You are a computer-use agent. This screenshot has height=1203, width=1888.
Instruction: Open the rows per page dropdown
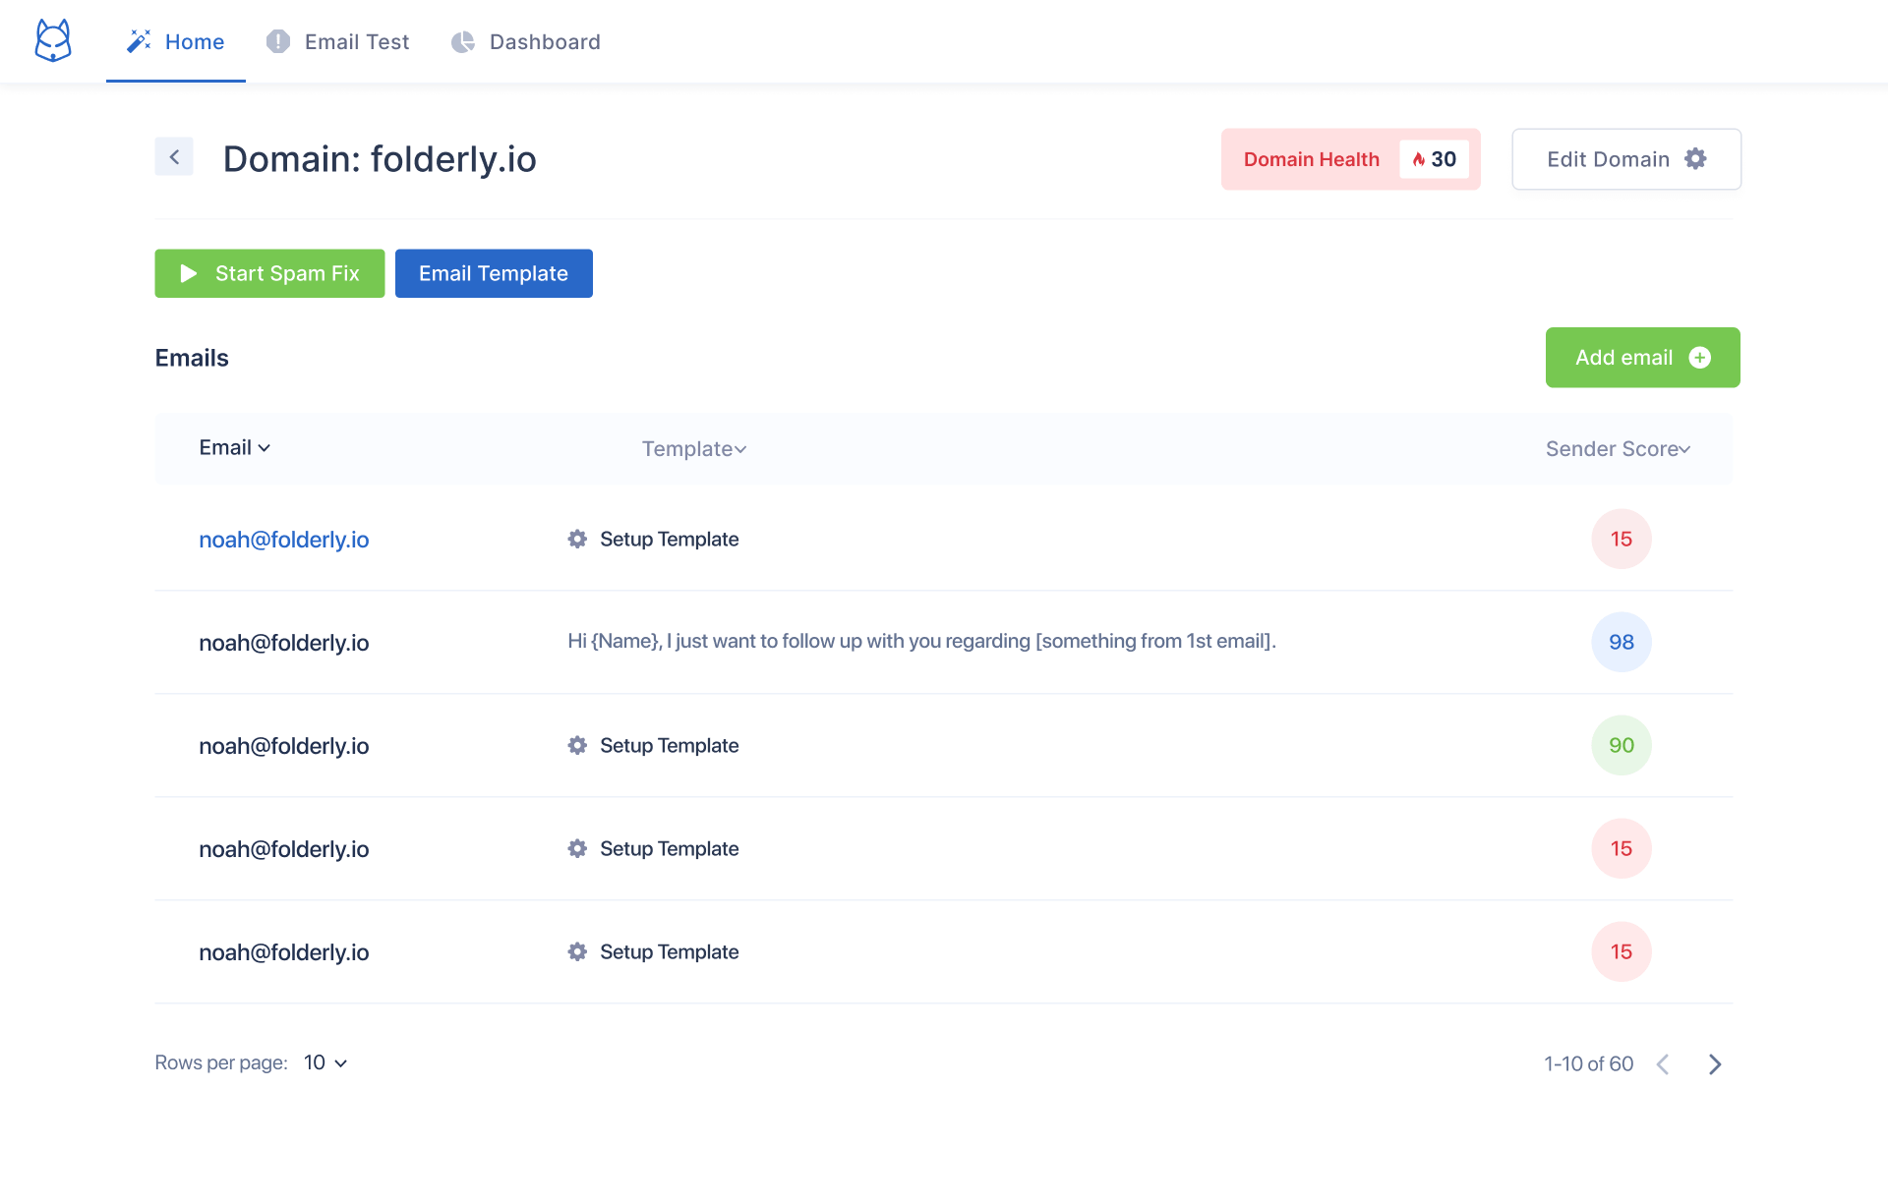(x=325, y=1062)
